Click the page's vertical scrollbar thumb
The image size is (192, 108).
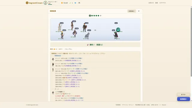(x=191, y=42)
